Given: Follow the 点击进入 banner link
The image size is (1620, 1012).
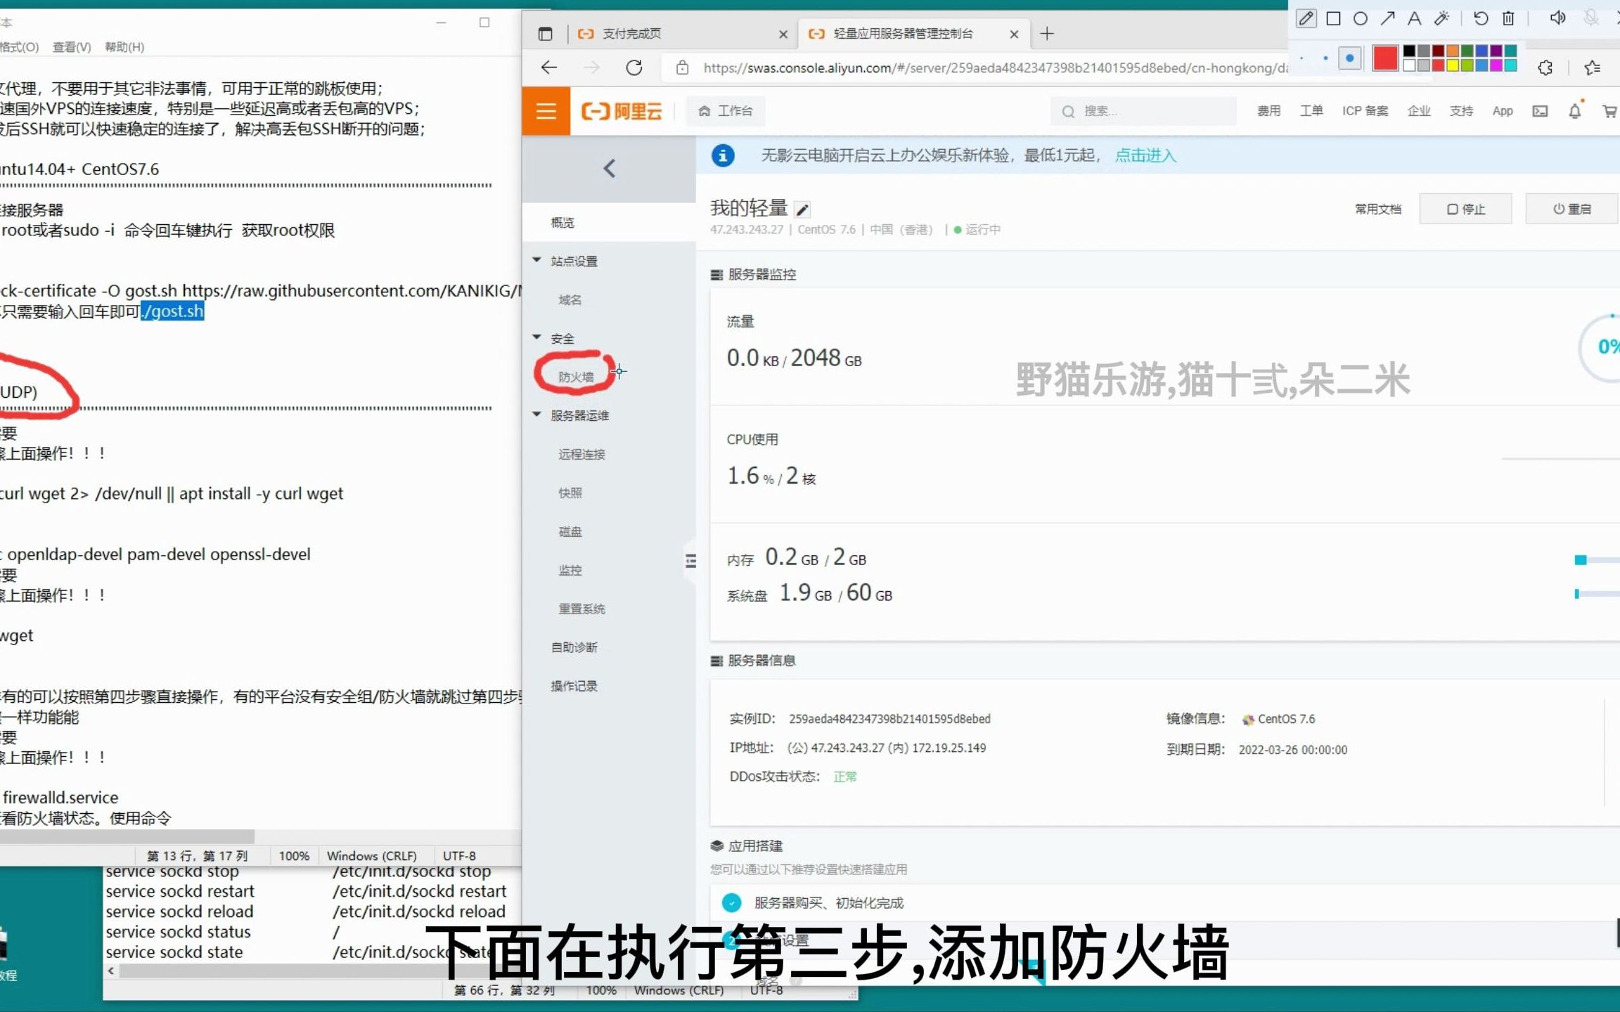Looking at the screenshot, I should coord(1145,155).
